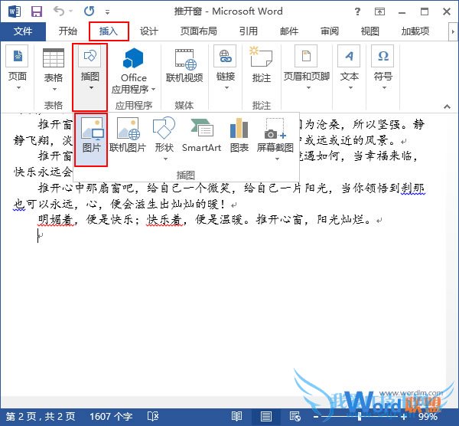Click the Word application icon in title bar
Screen dimensions: 459x426
(x=15, y=11)
